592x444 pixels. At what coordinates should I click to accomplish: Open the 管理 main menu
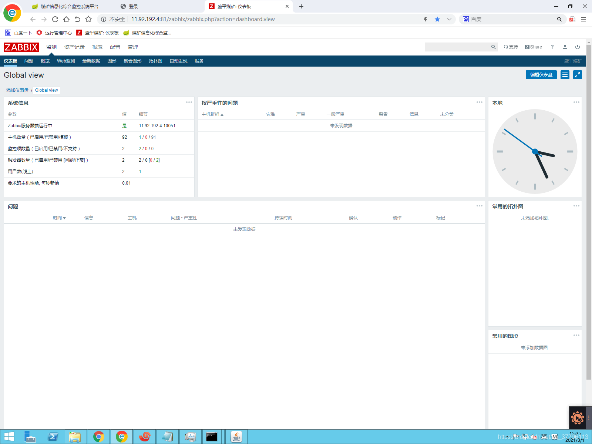click(x=133, y=47)
